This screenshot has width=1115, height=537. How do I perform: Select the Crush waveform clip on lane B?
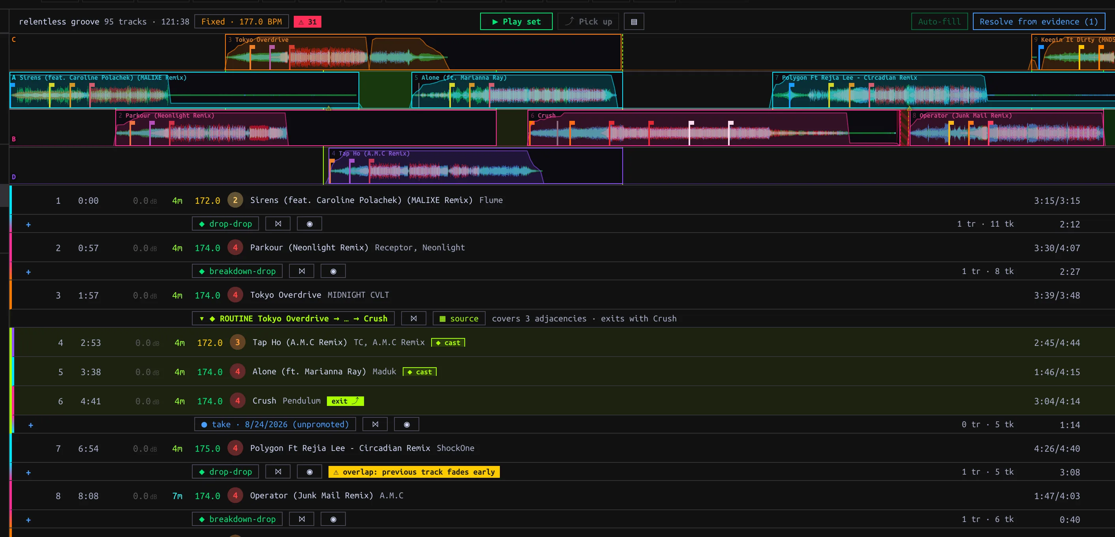(x=713, y=128)
